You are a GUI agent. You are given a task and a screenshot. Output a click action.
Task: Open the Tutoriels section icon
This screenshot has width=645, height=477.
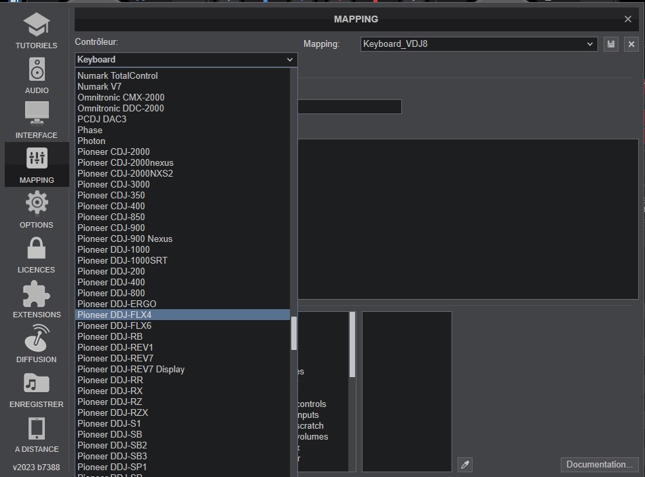pyautogui.click(x=37, y=24)
